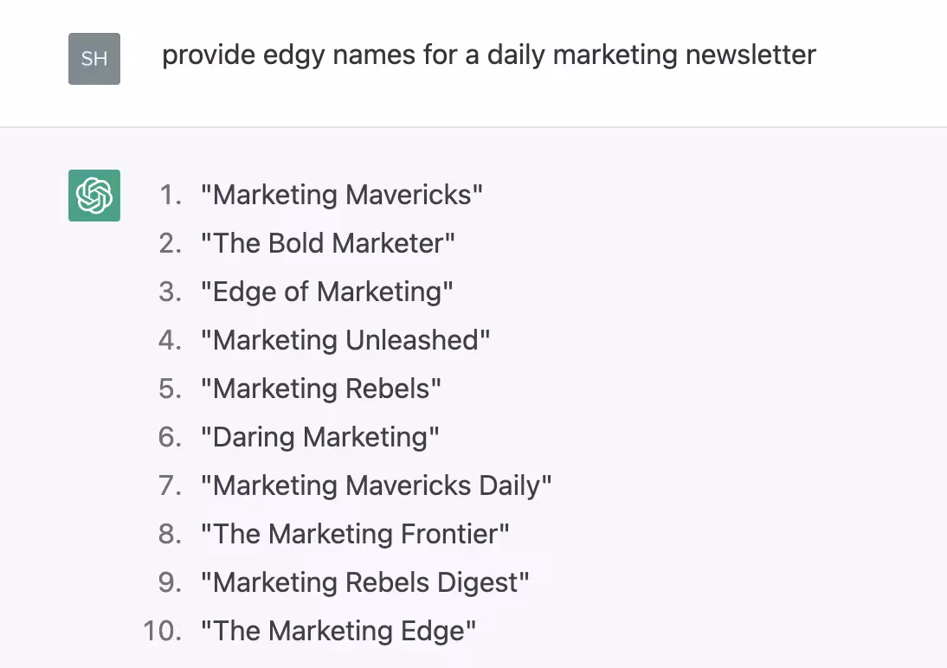Click on "Edge of Marketing" name
Image resolution: width=947 pixels, height=668 pixels.
tap(326, 292)
